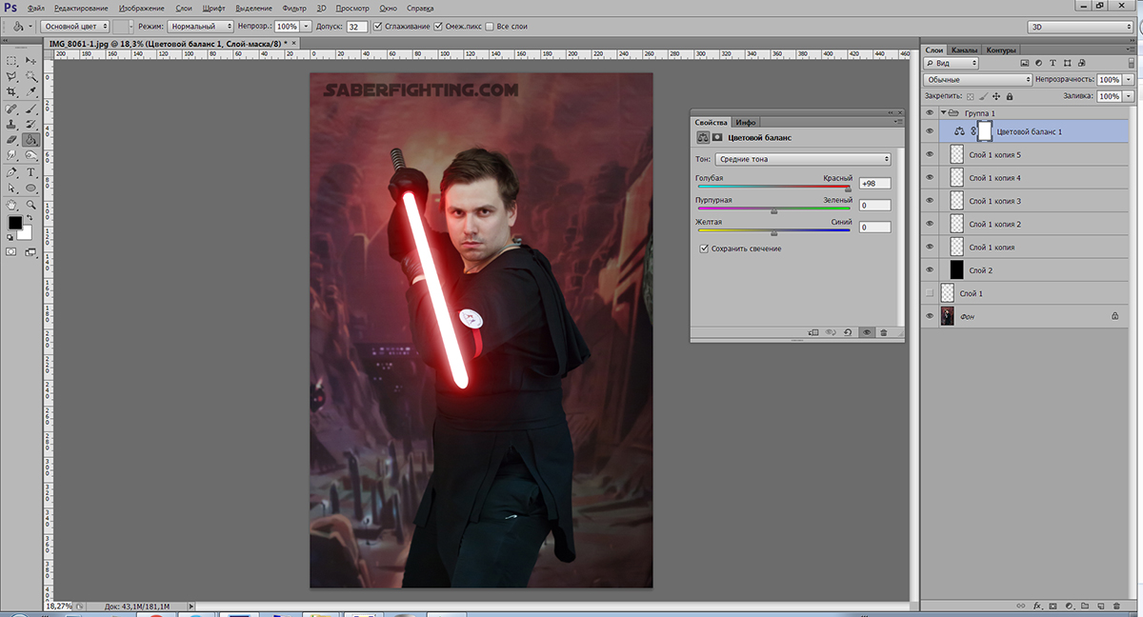Activate the Hand tool

click(11, 204)
